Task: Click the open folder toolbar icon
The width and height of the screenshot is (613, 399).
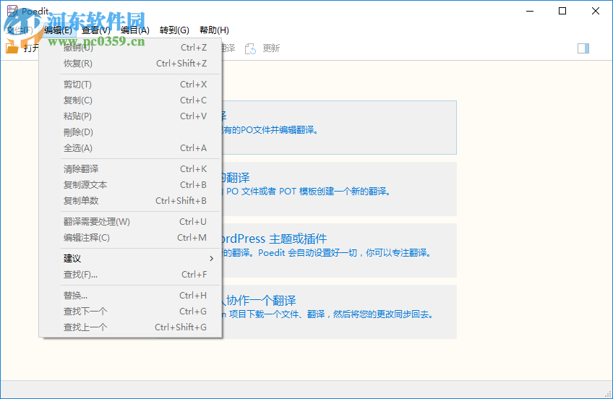Action: (12, 48)
